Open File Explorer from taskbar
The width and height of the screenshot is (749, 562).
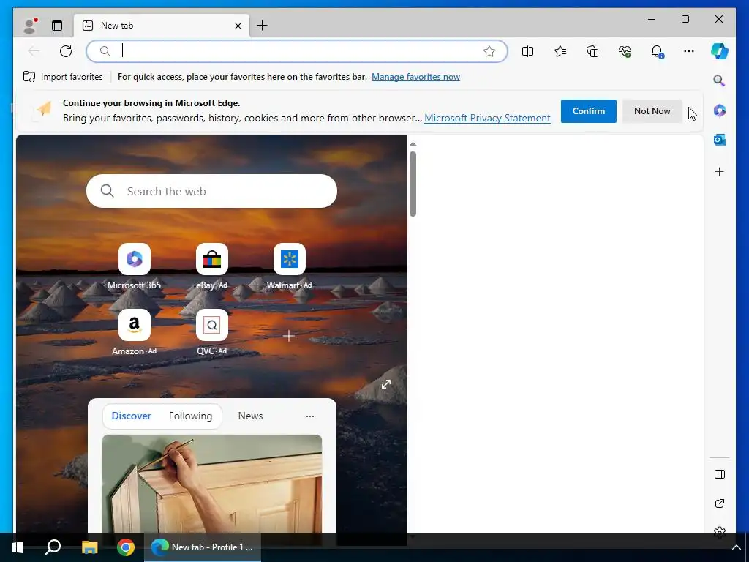89,547
